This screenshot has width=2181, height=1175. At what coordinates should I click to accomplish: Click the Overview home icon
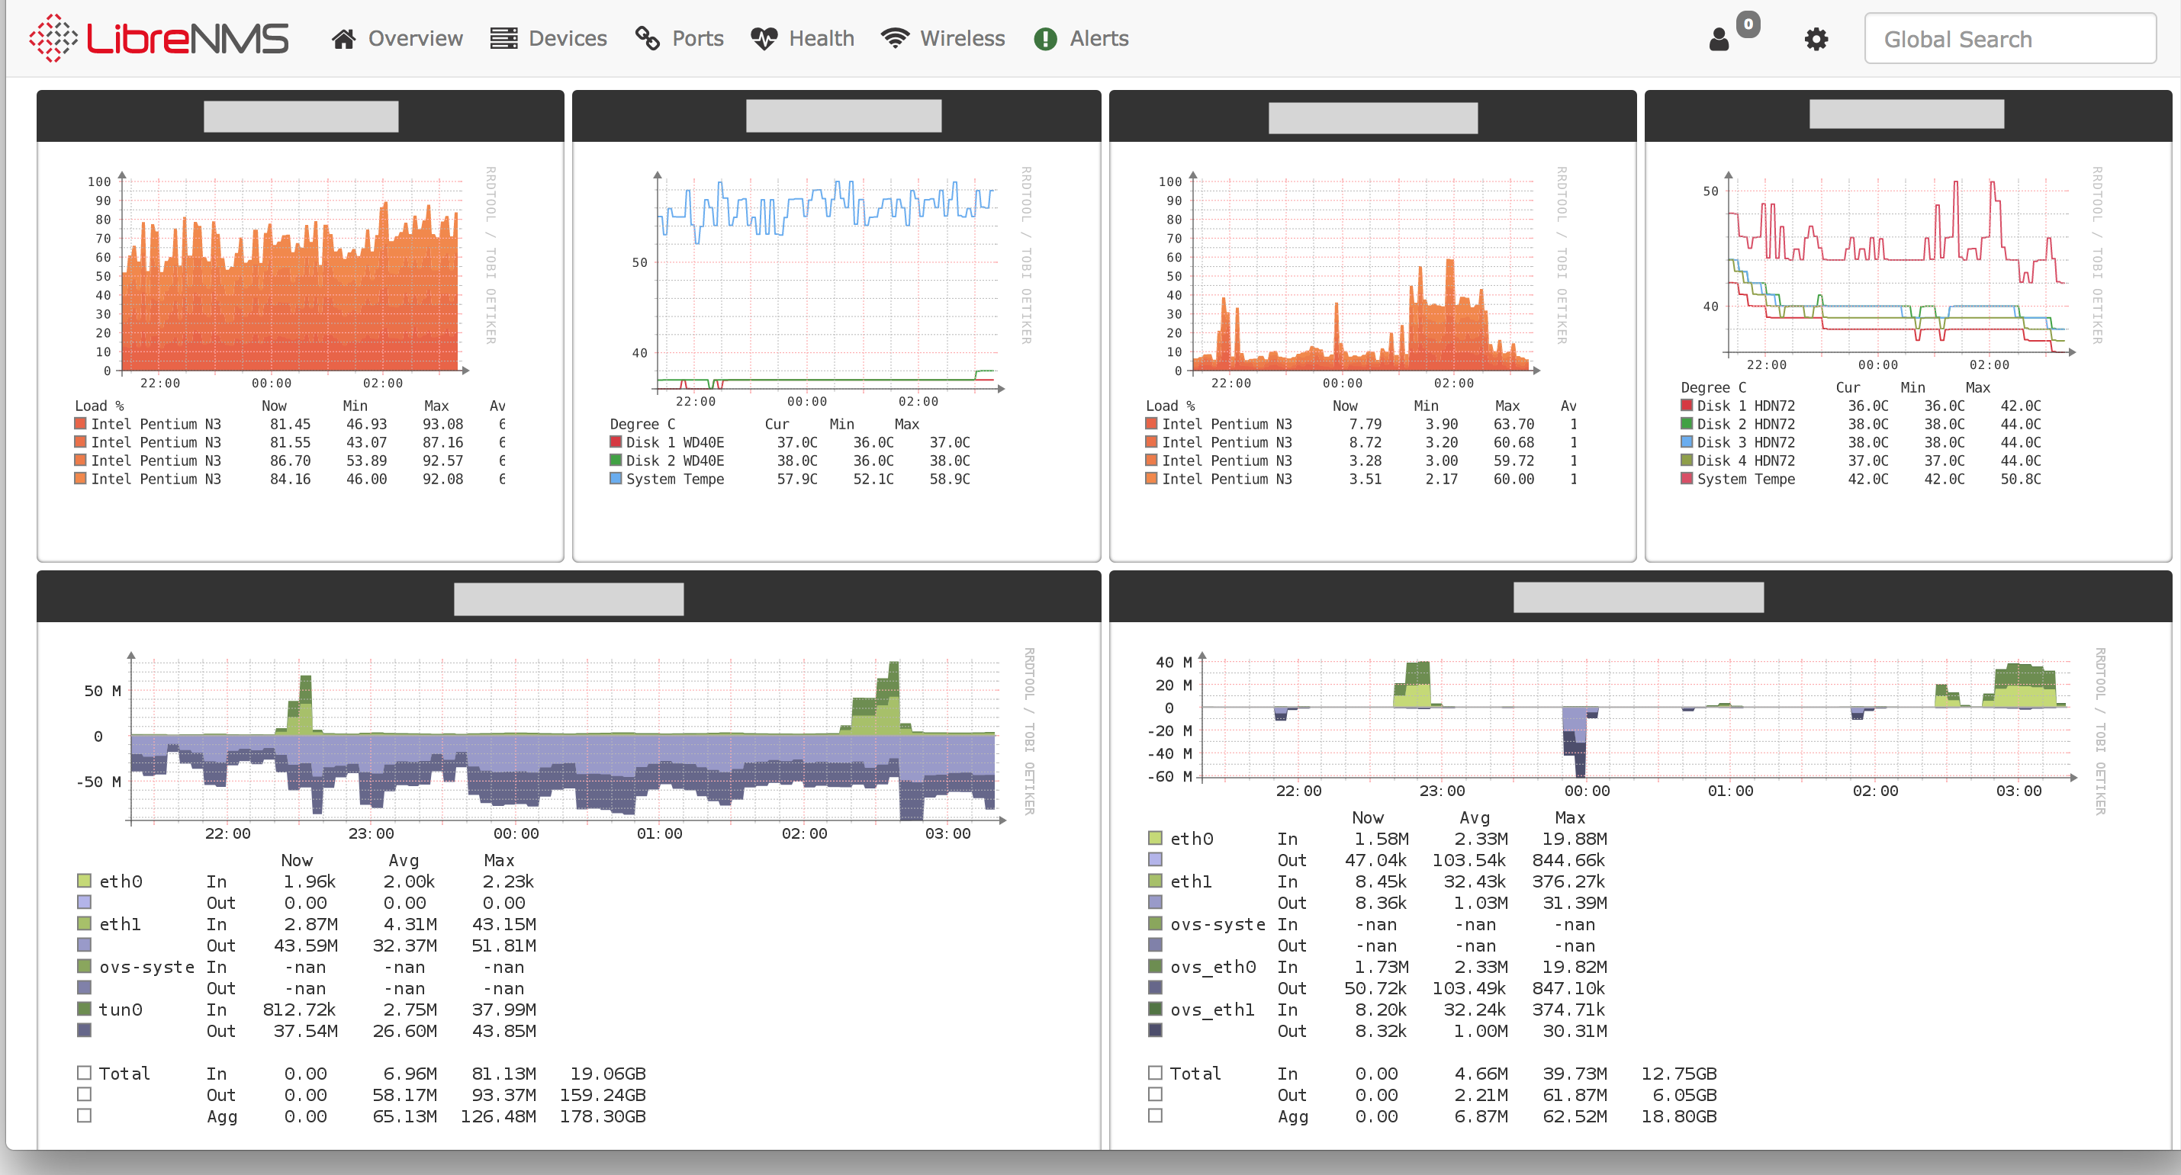click(x=344, y=38)
